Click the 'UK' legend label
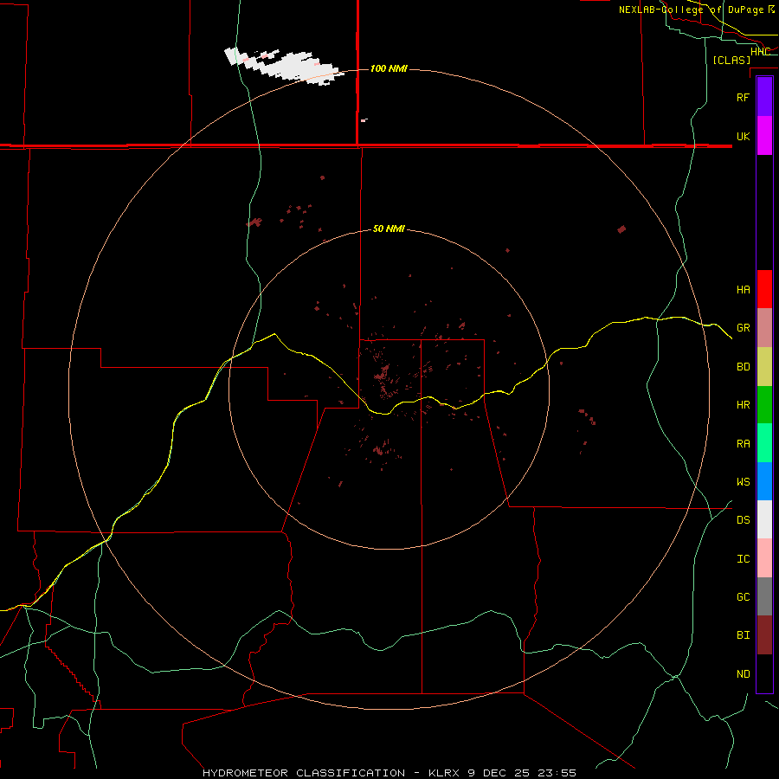The image size is (779, 779). coord(744,136)
